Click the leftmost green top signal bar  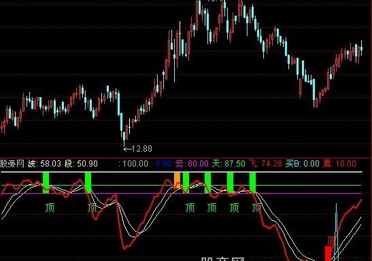pyautogui.click(x=46, y=183)
